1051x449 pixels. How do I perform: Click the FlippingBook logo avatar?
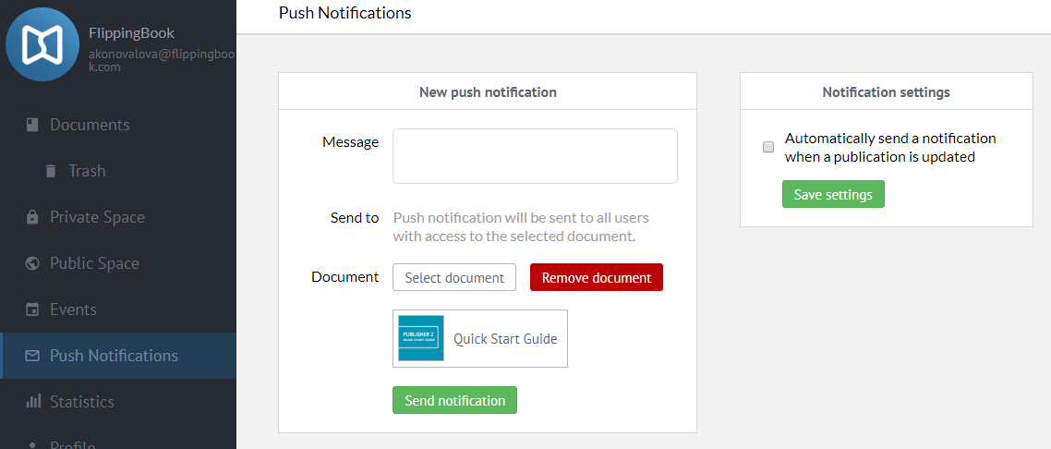tap(42, 44)
